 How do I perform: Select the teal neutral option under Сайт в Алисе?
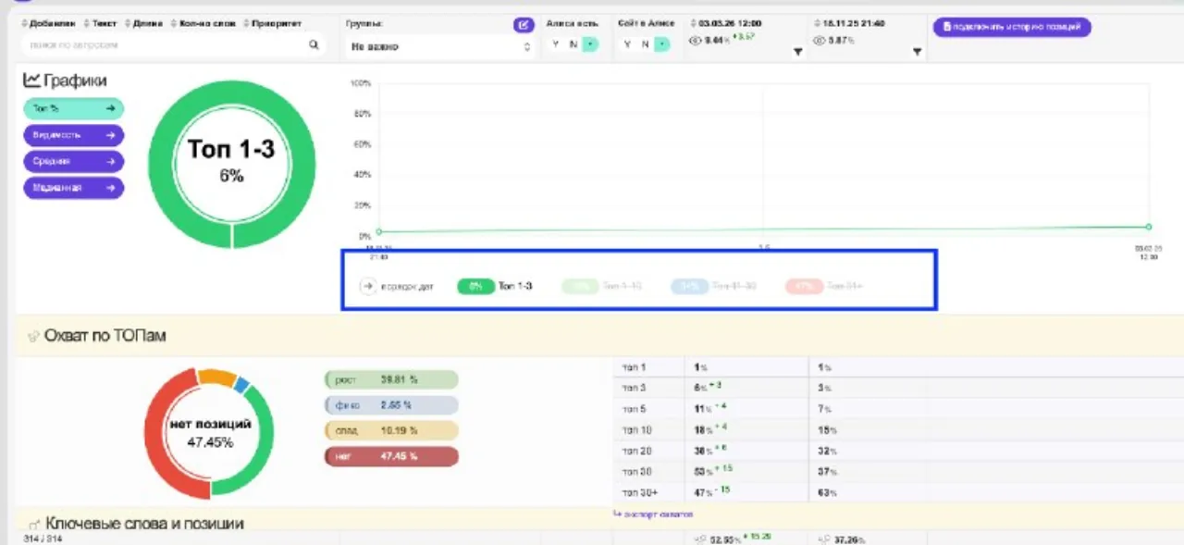[x=662, y=44]
